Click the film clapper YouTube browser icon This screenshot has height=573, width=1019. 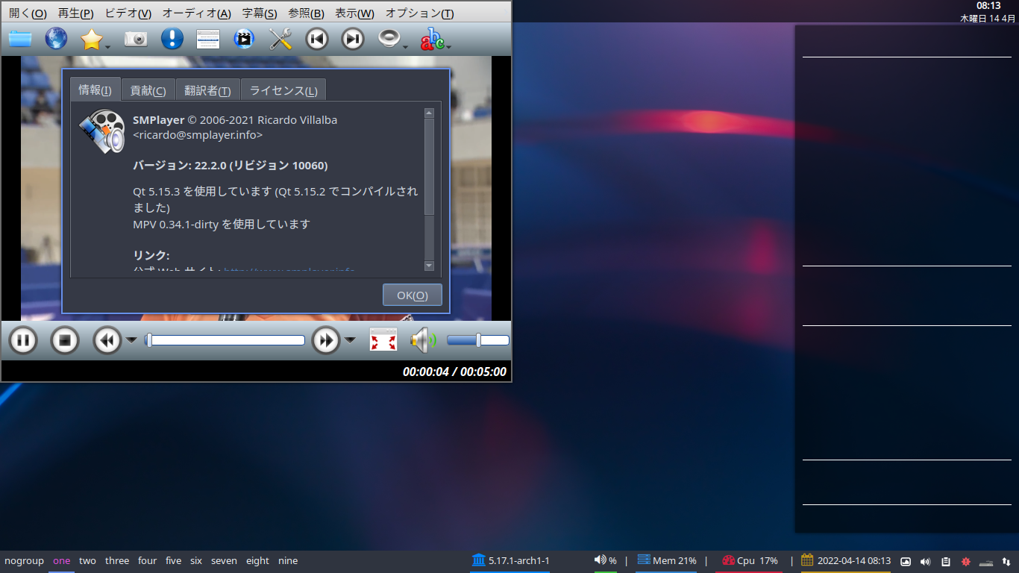click(244, 39)
